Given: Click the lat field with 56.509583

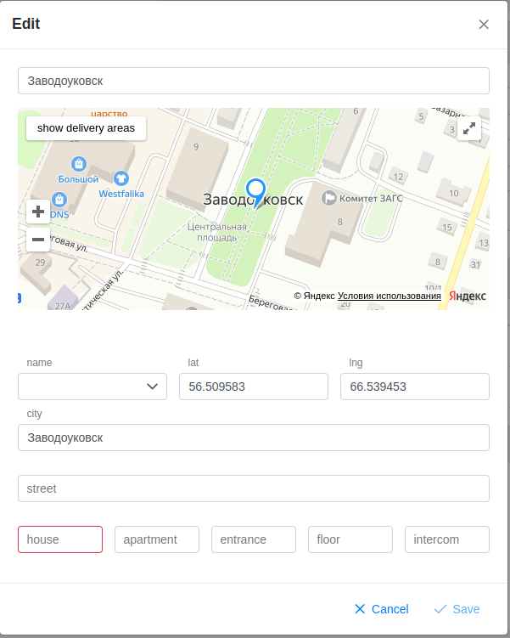Looking at the screenshot, I should tap(254, 387).
